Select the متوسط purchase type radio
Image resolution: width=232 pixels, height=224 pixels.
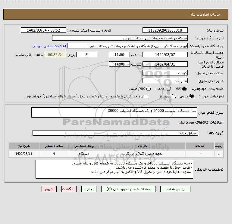point(174,96)
